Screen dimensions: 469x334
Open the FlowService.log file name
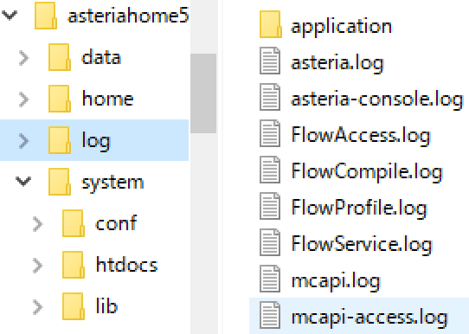pos(362,244)
